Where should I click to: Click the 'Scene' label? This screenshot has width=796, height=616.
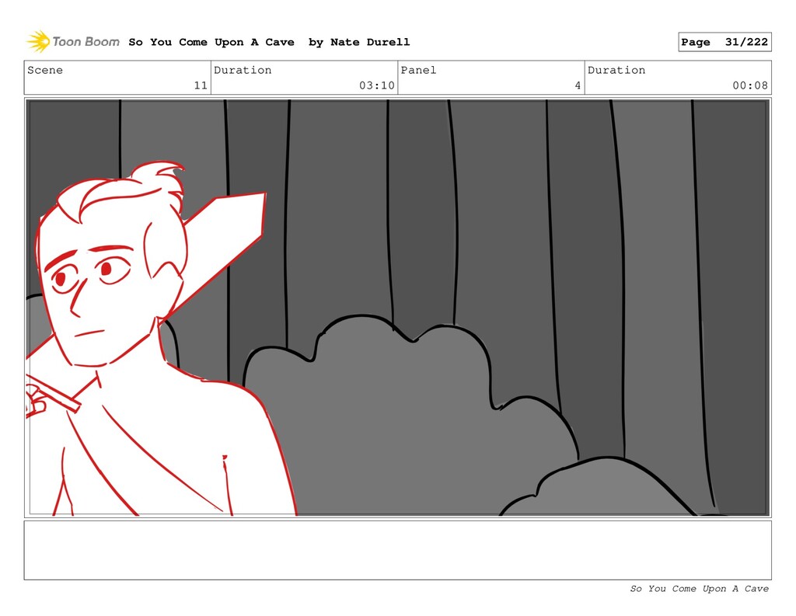pos(45,70)
